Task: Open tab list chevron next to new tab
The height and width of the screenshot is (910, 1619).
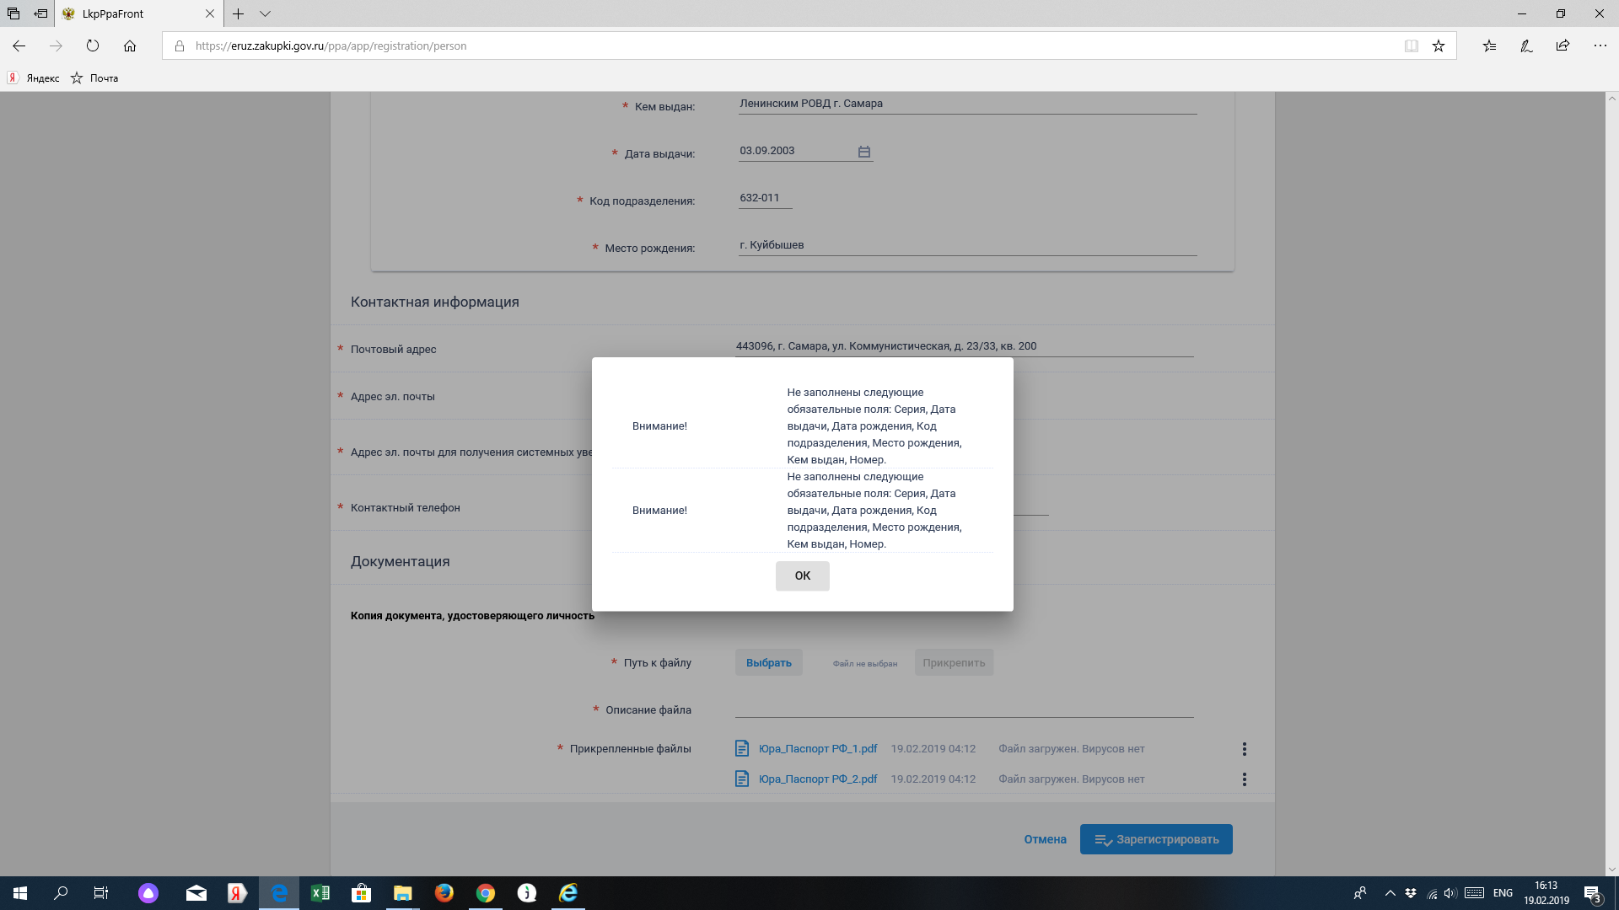Action: 265,14
